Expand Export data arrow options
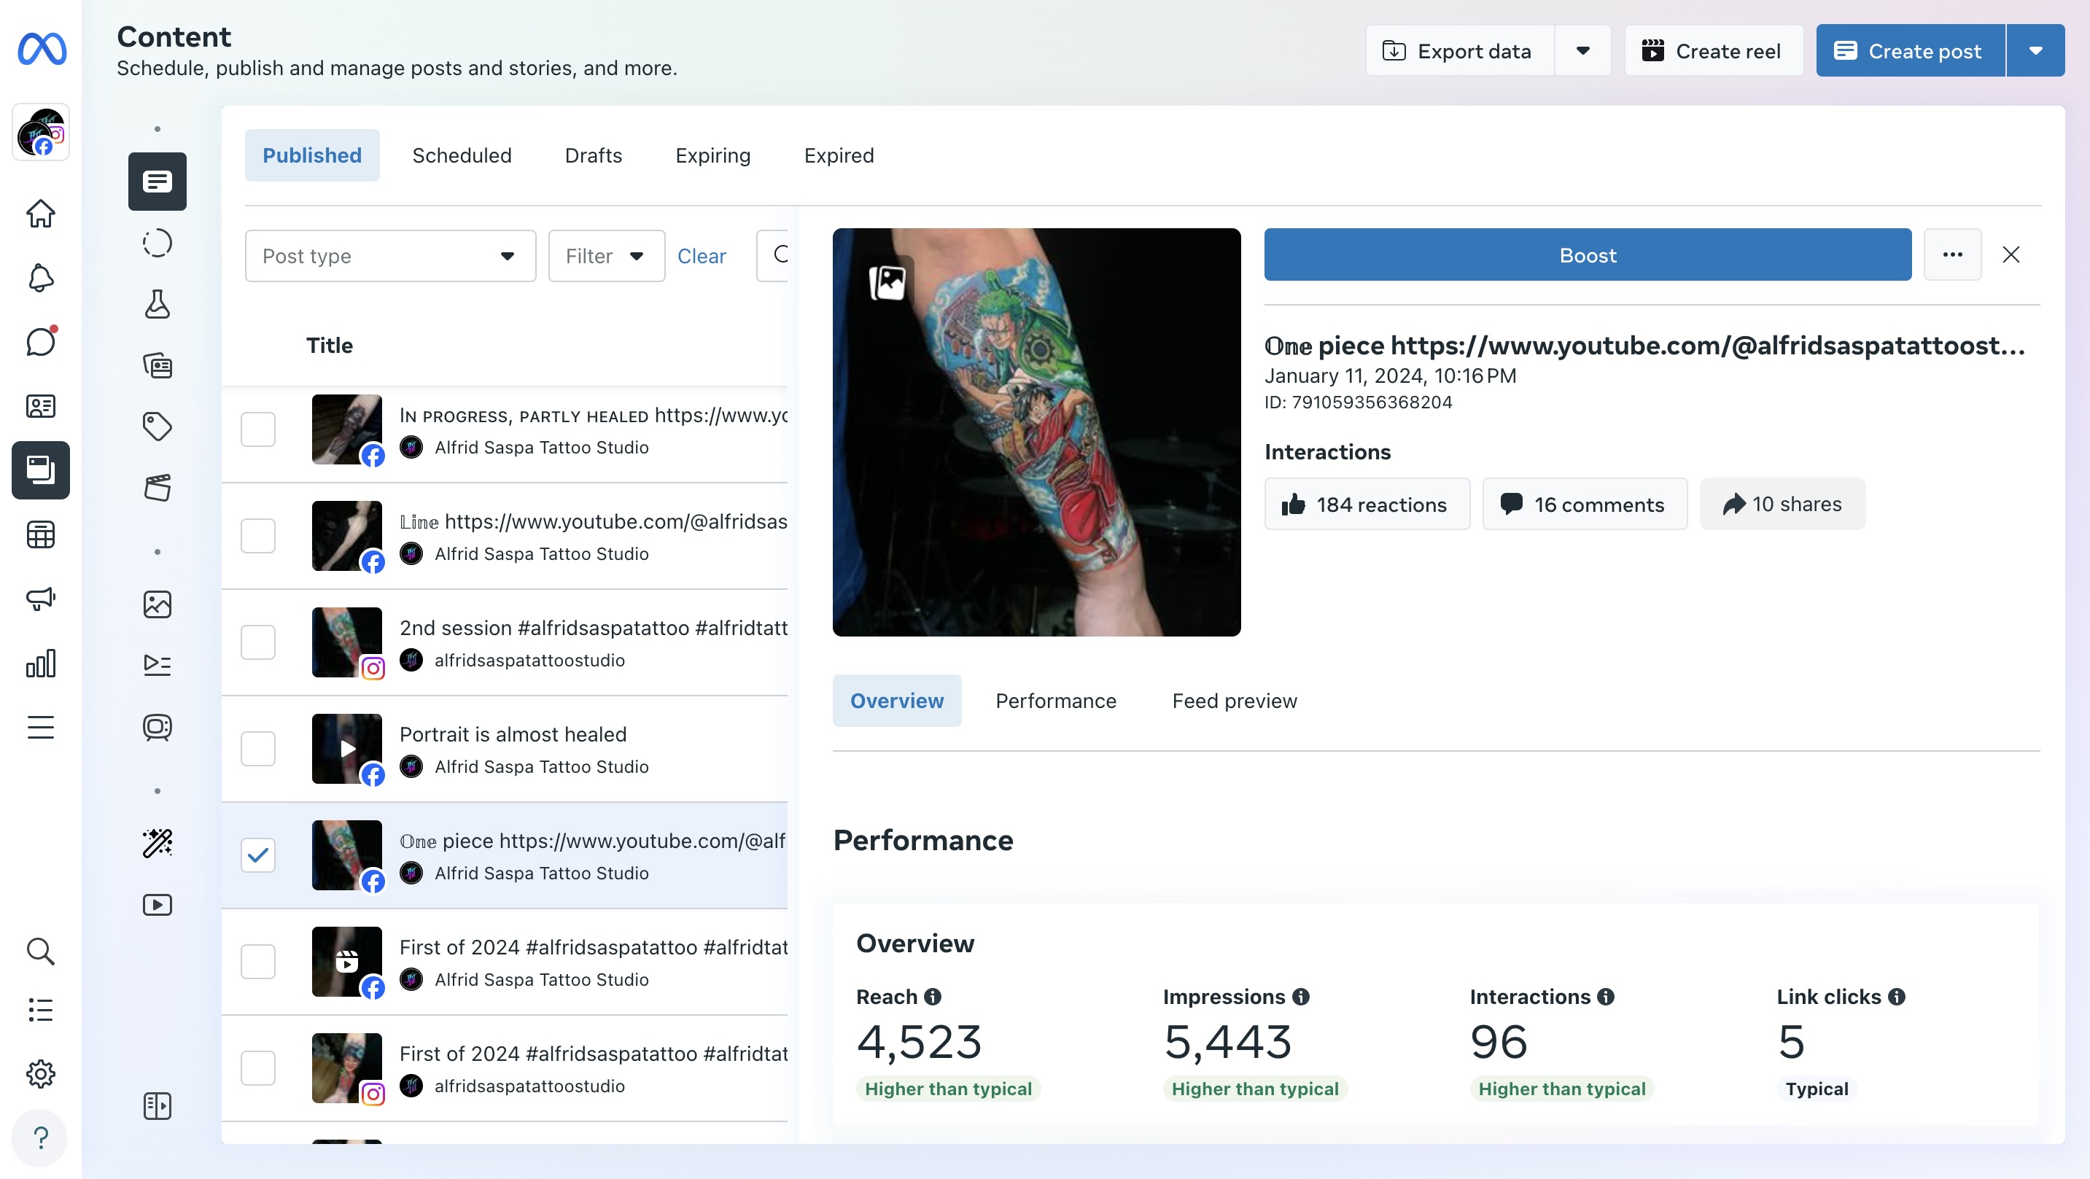The width and height of the screenshot is (2090, 1179). (x=1582, y=50)
